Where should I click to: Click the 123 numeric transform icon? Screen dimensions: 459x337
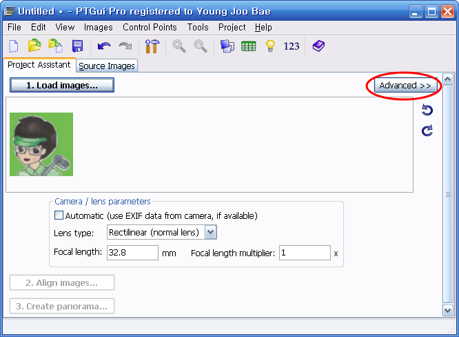pos(292,46)
